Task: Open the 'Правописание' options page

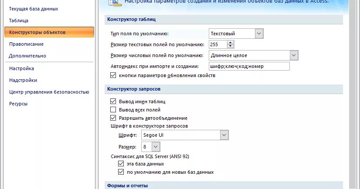Action: tap(26, 44)
